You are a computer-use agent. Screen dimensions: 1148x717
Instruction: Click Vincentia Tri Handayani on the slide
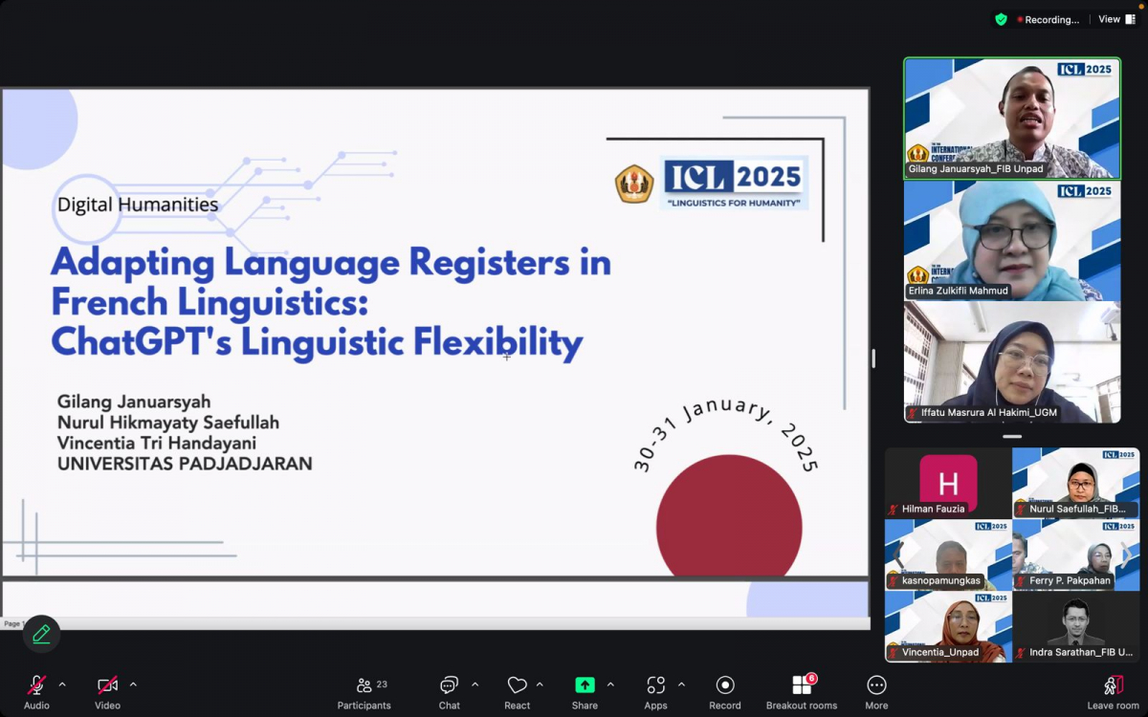click(157, 444)
